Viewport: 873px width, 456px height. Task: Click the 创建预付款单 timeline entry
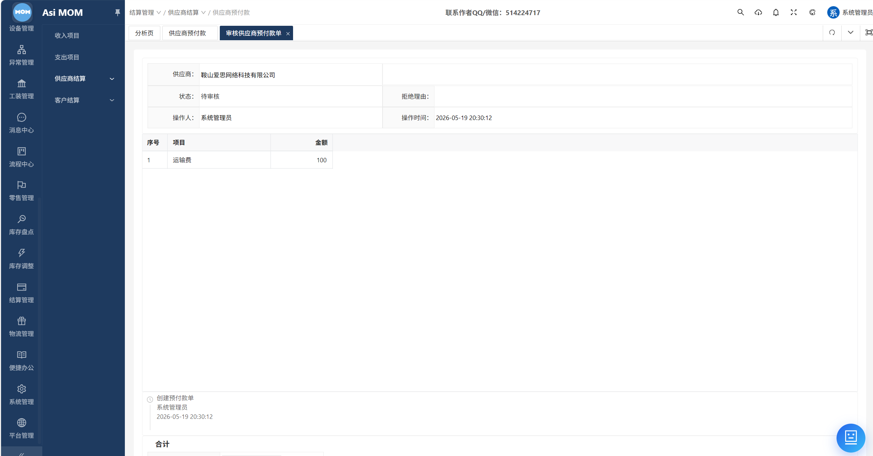point(175,398)
